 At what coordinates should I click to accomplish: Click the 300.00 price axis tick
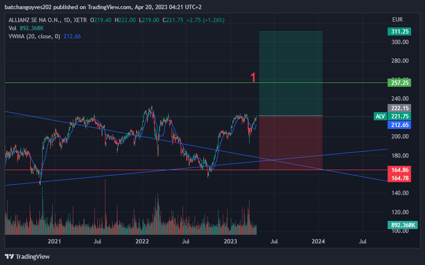pyautogui.click(x=400, y=42)
